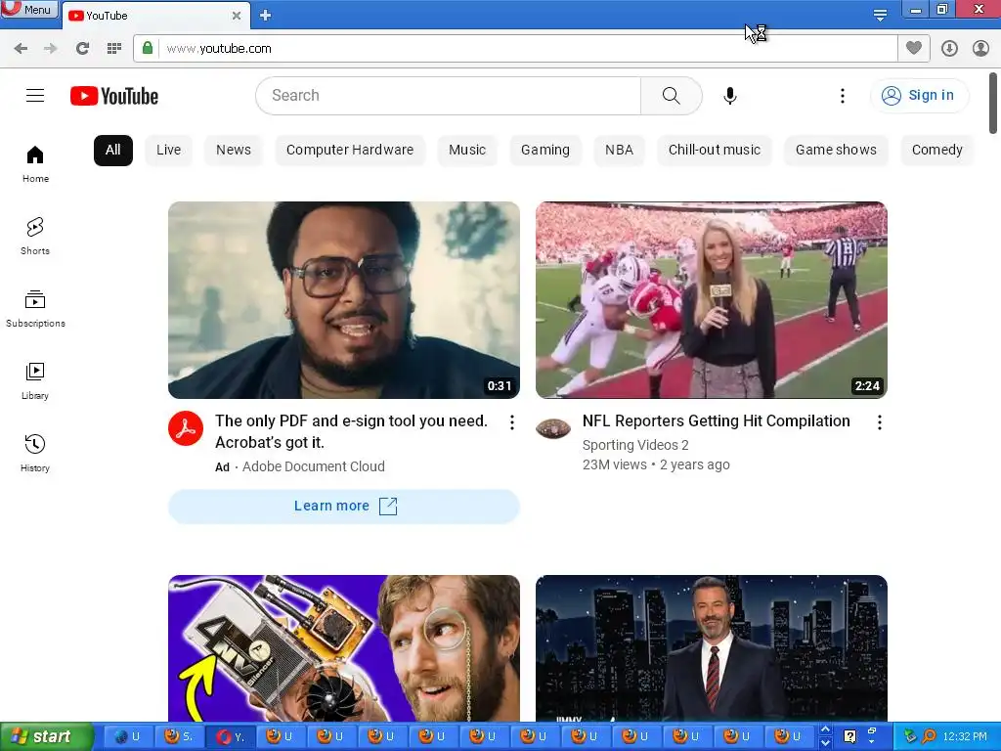Click the browser forward arrow
Screen dimensions: 1001x751
51,49
